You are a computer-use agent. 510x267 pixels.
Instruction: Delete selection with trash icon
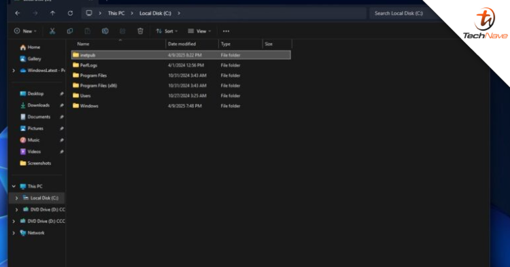[x=140, y=31]
